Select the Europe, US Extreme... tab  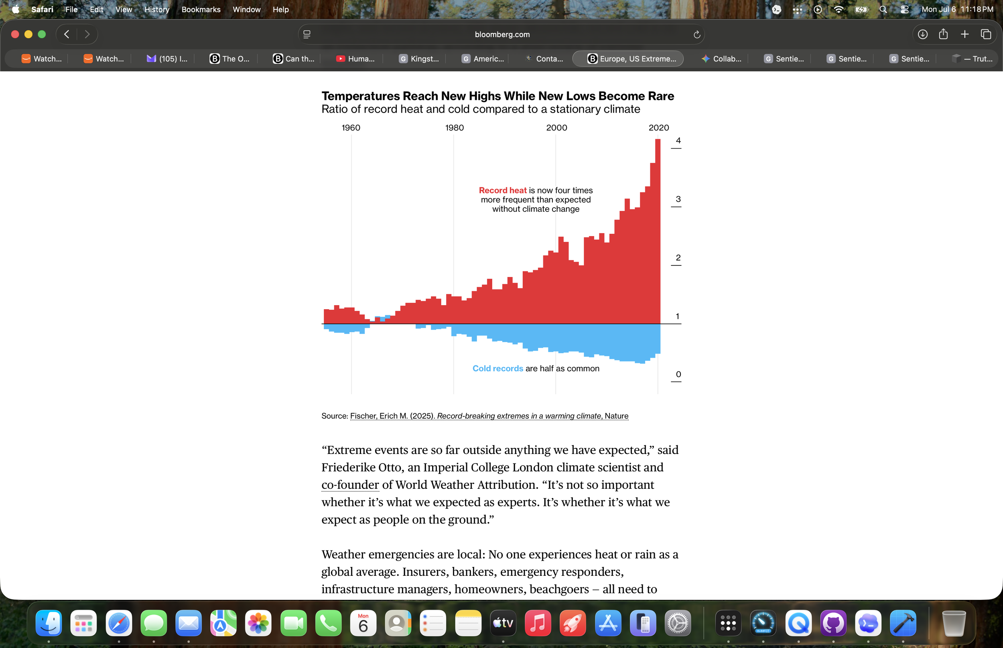[627, 59]
